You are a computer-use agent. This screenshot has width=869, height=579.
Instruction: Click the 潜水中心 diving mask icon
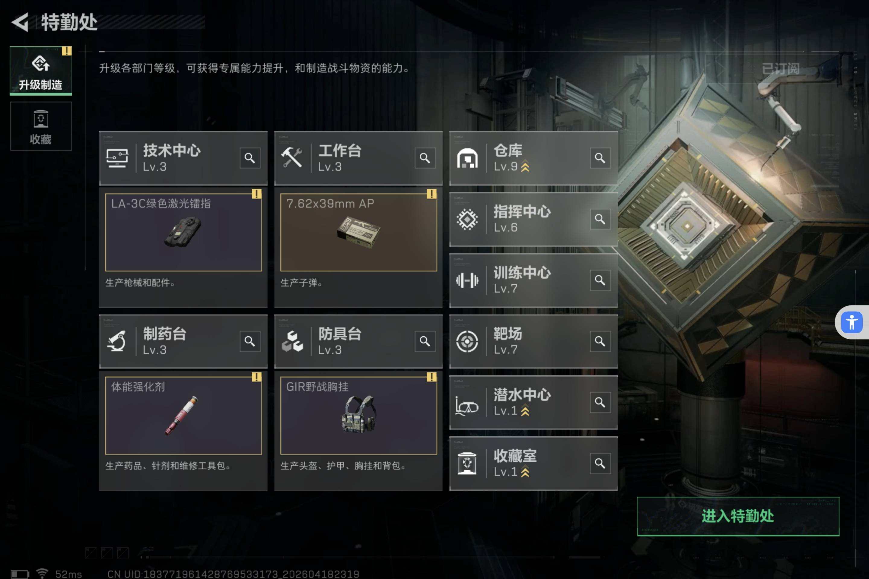point(467,405)
